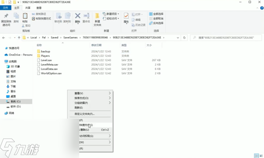Expand the 查看(V) submenu arrow

110,93
